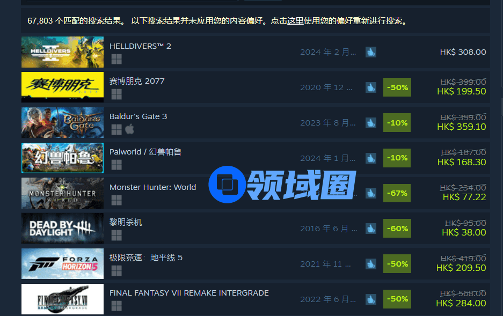Open the Dead by Daylight cover thumbnail
This screenshot has width=503, height=316.
coord(63,229)
